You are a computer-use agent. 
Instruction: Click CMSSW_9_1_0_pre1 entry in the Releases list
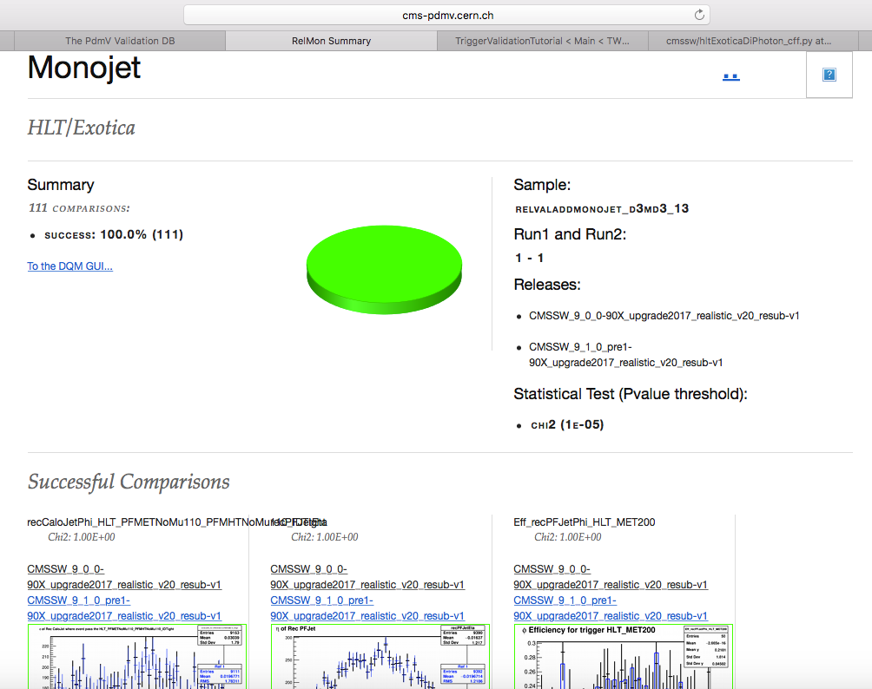click(625, 355)
